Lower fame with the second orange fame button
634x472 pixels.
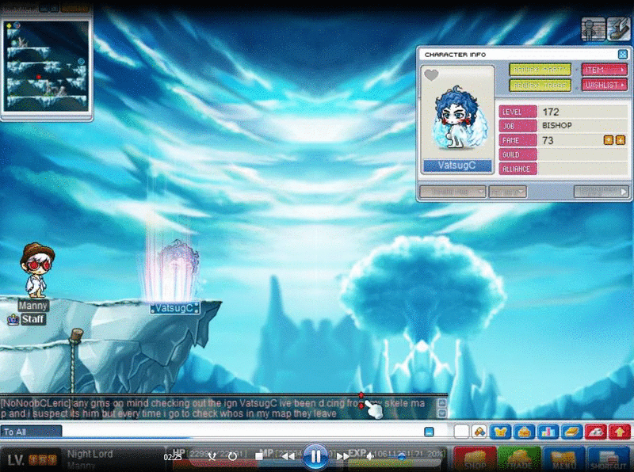click(x=621, y=140)
